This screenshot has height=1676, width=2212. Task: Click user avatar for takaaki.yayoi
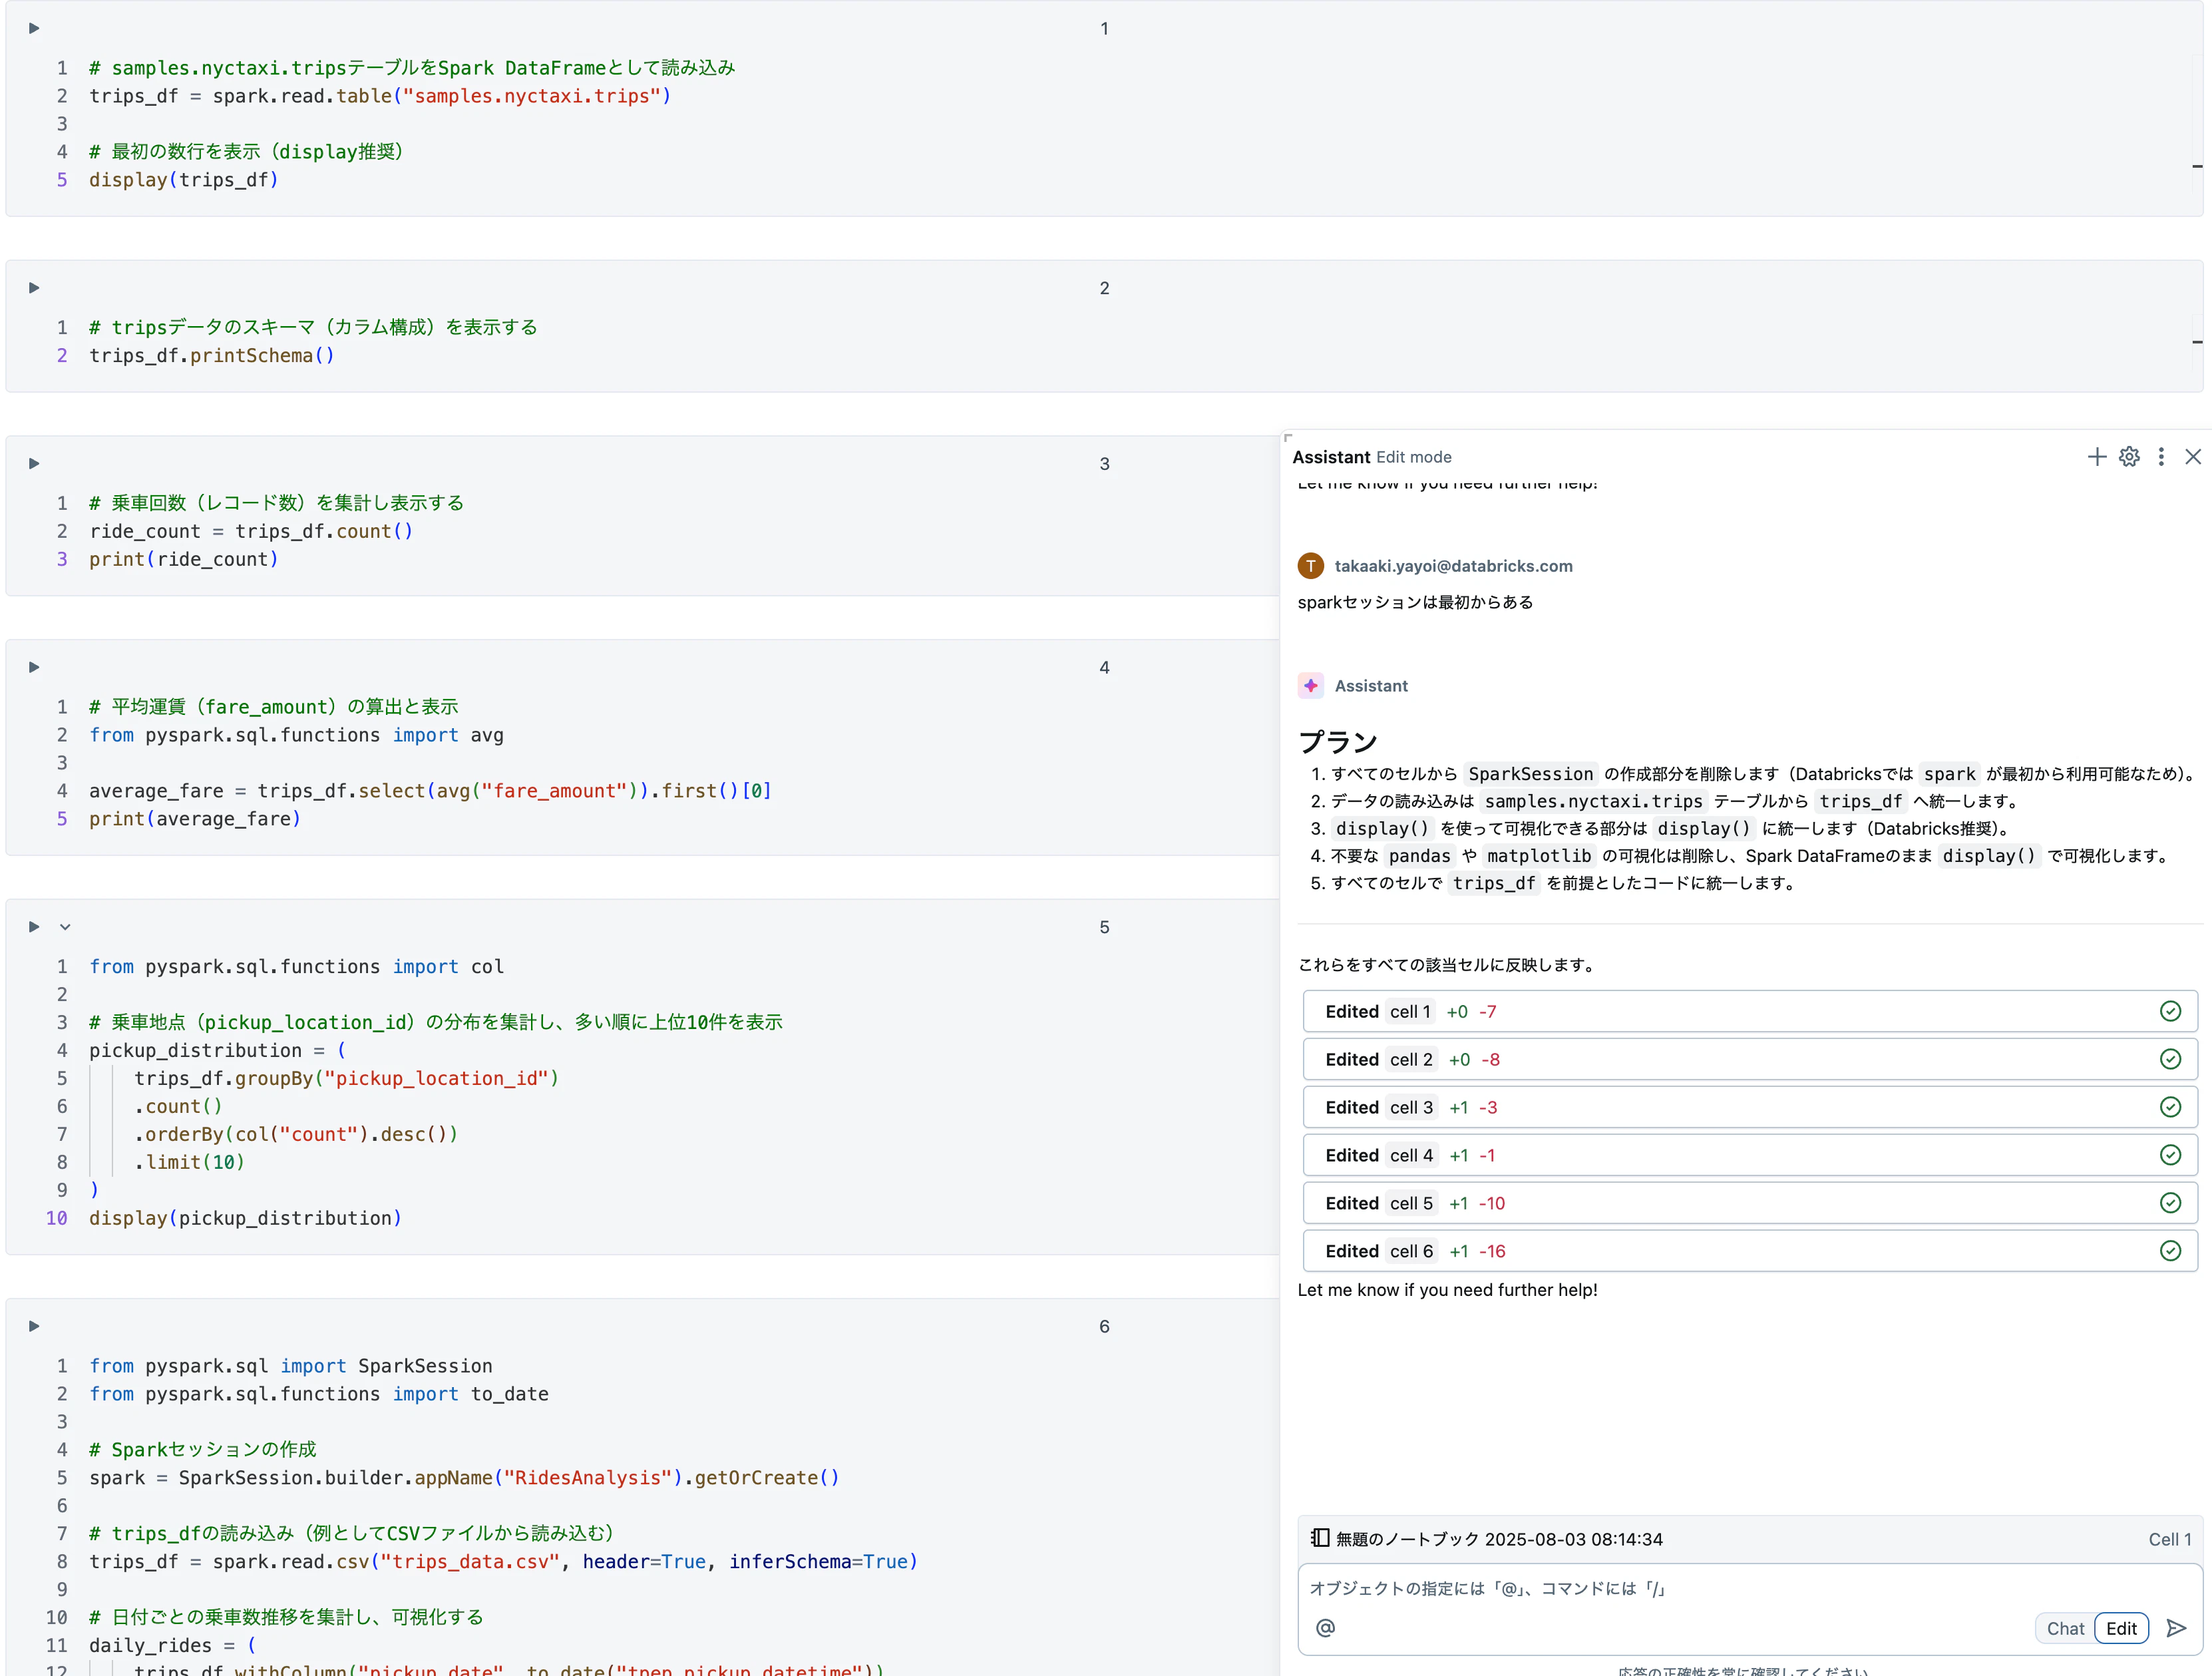coord(1311,566)
